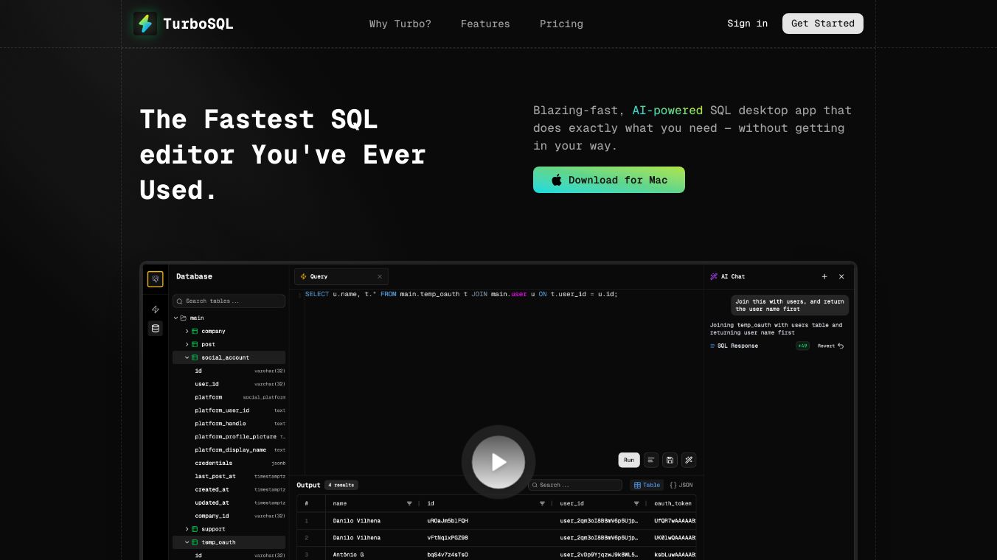
Task: Select the lightning query icon in sidebar
Action: click(155, 309)
